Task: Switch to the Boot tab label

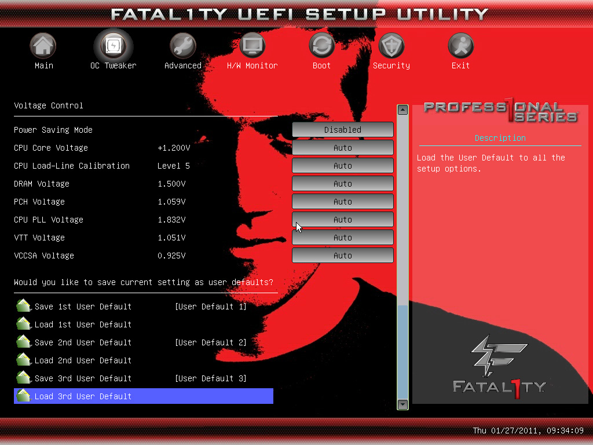Action: pos(321,65)
